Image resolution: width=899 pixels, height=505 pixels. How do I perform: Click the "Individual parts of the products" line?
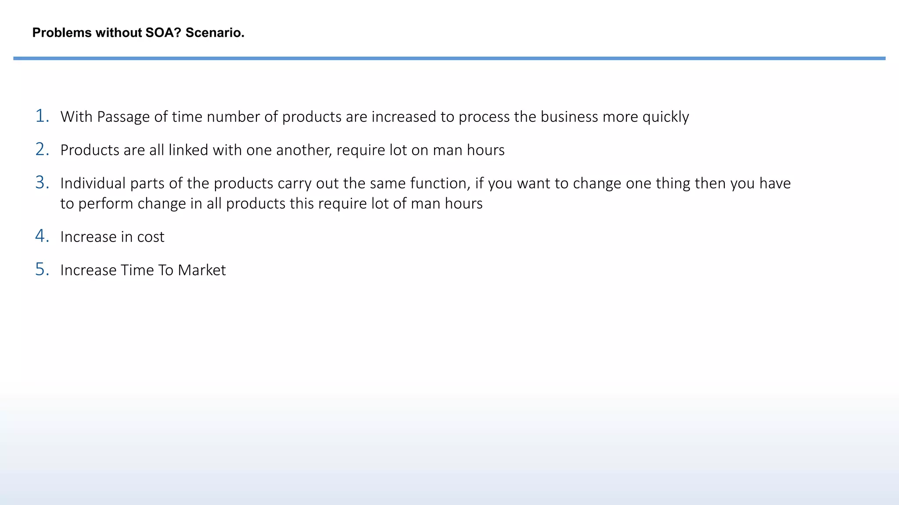(x=425, y=183)
